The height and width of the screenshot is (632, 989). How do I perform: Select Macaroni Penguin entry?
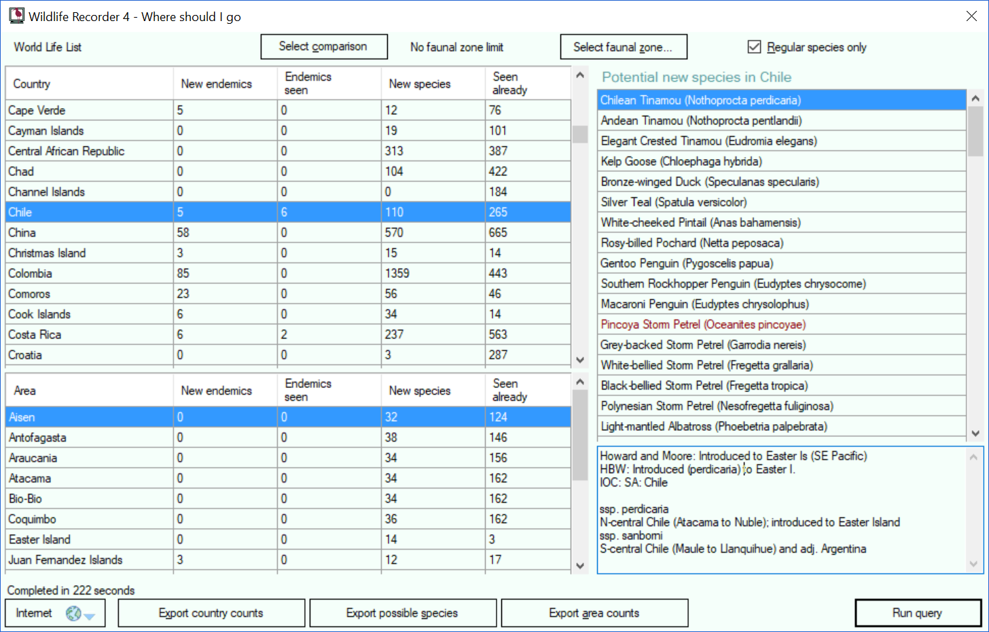click(x=782, y=304)
